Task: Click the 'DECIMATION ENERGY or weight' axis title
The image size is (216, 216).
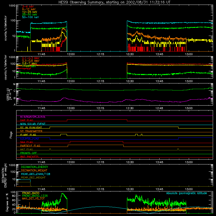Action: pos(4,175)
